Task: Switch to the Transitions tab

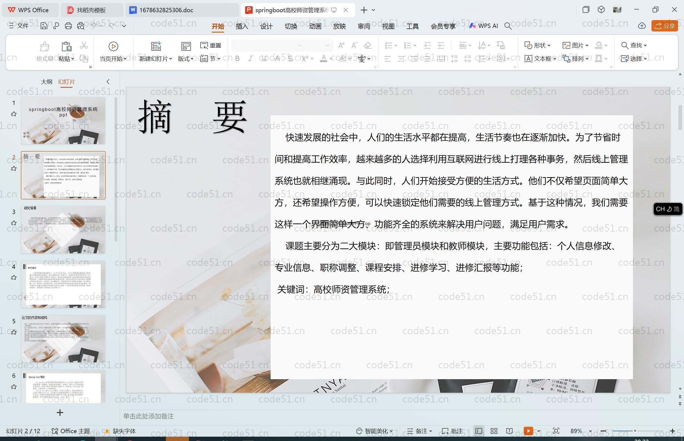Action: (291, 26)
